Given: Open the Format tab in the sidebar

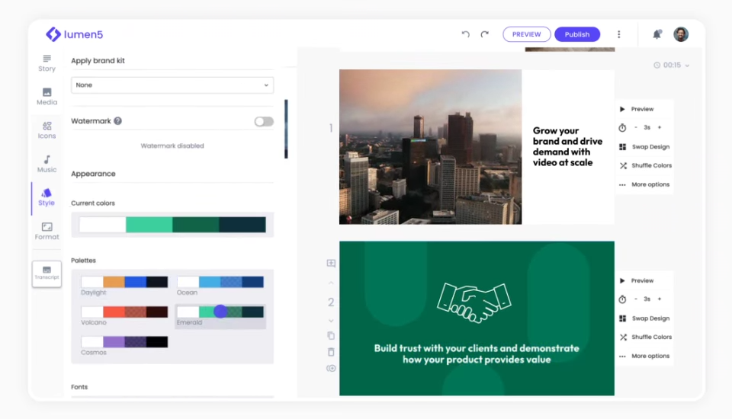Looking at the screenshot, I should (47, 231).
